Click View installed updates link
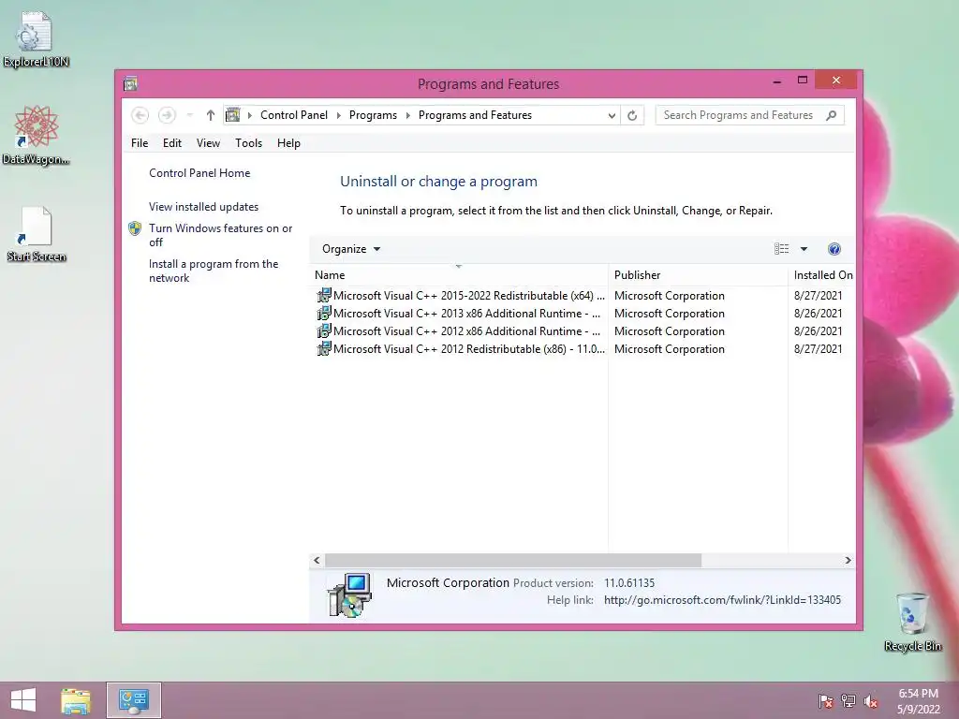 pyautogui.click(x=203, y=207)
